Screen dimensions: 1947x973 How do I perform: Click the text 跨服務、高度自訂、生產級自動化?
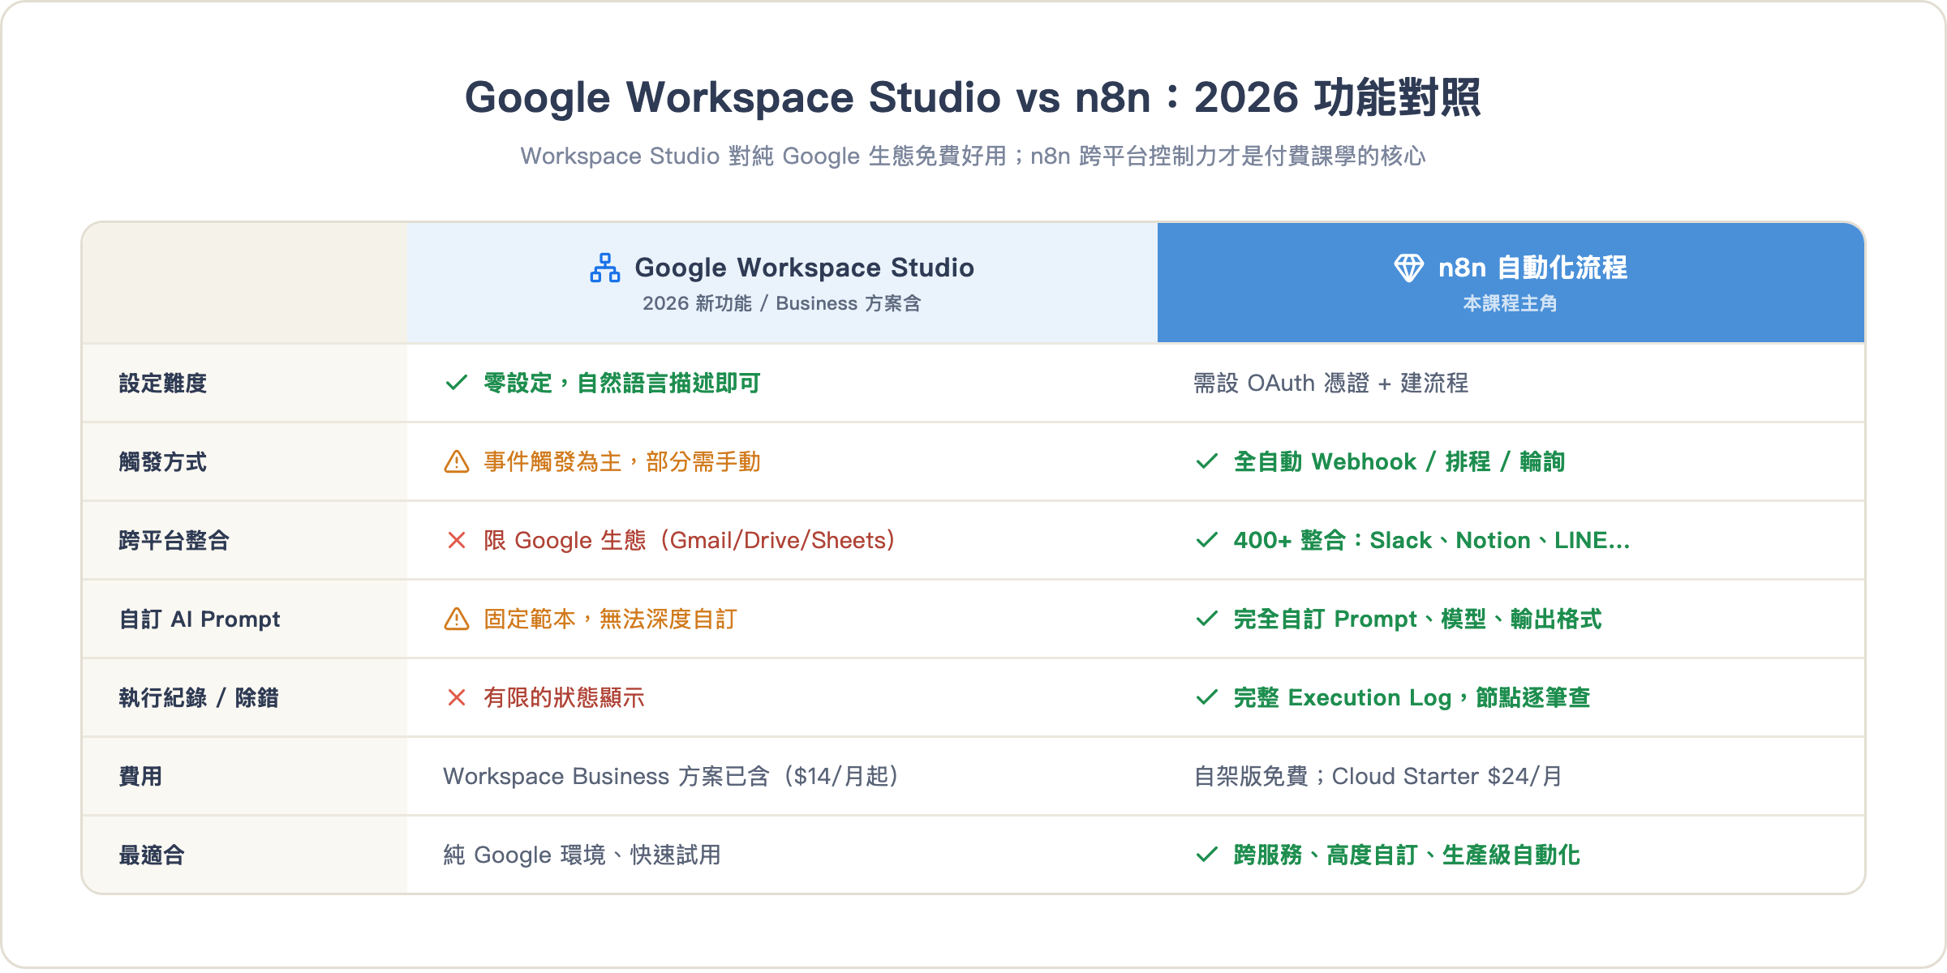point(1407,855)
